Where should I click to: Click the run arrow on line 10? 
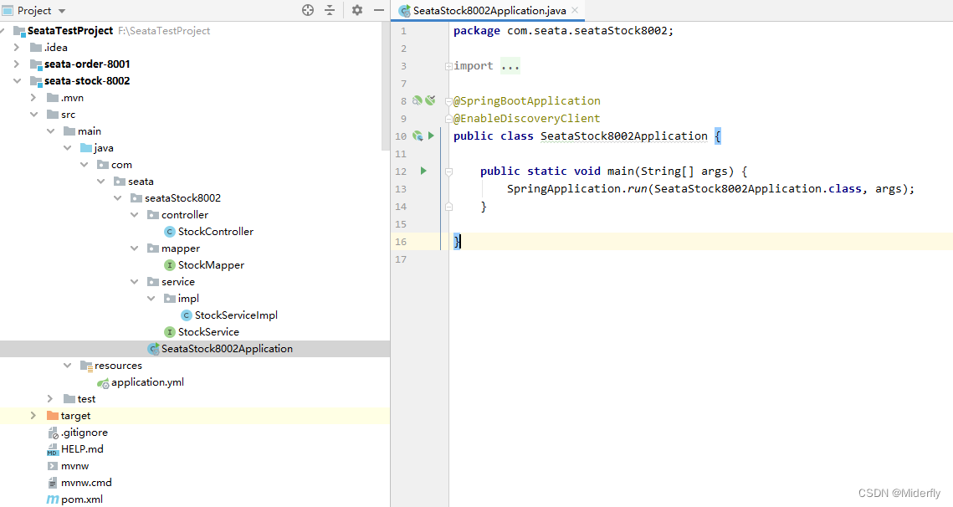(431, 136)
